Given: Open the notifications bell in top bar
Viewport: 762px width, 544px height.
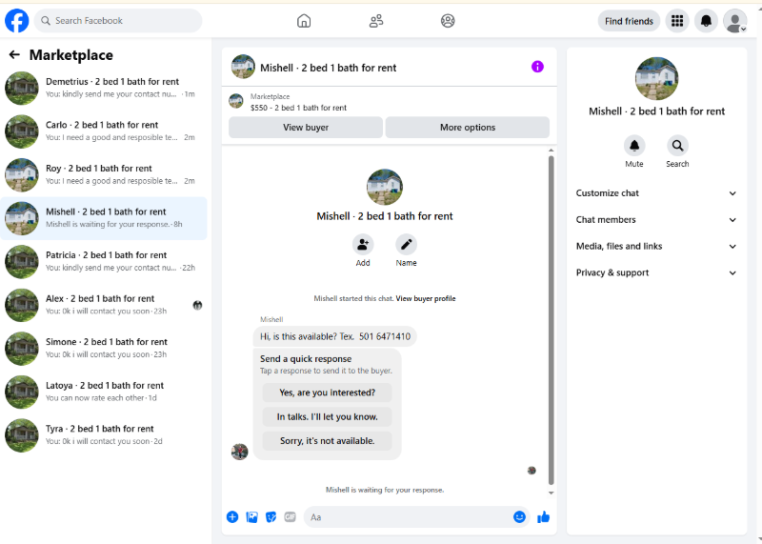Looking at the screenshot, I should (x=706, y=21).
